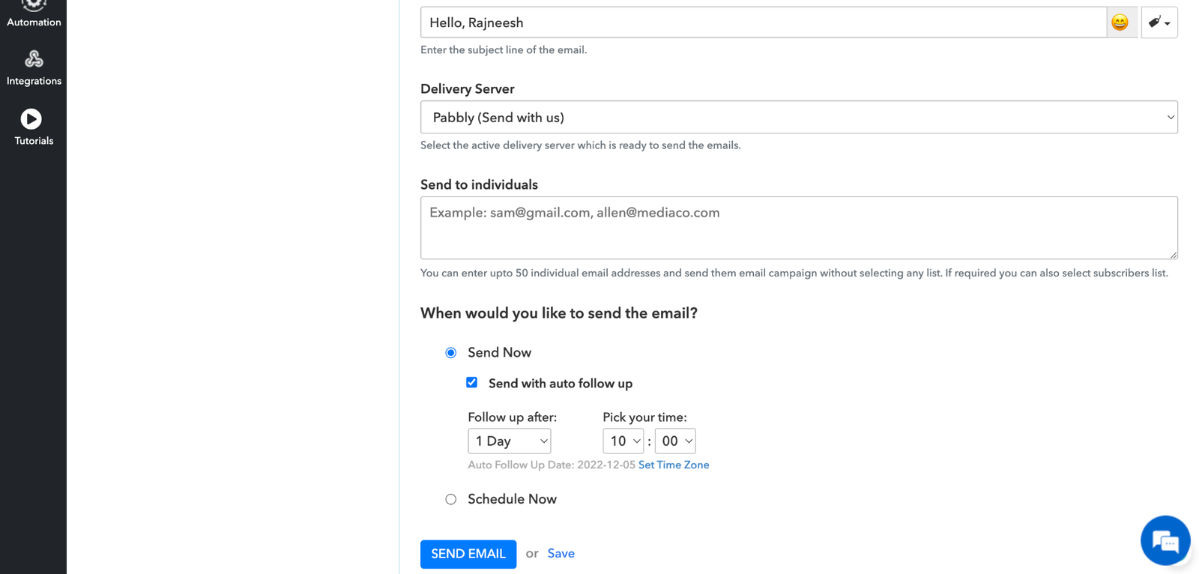The width and height of the screenshot is (1199, 574).
Task: Open the Integrations sidebar icon
Action: 34,58
